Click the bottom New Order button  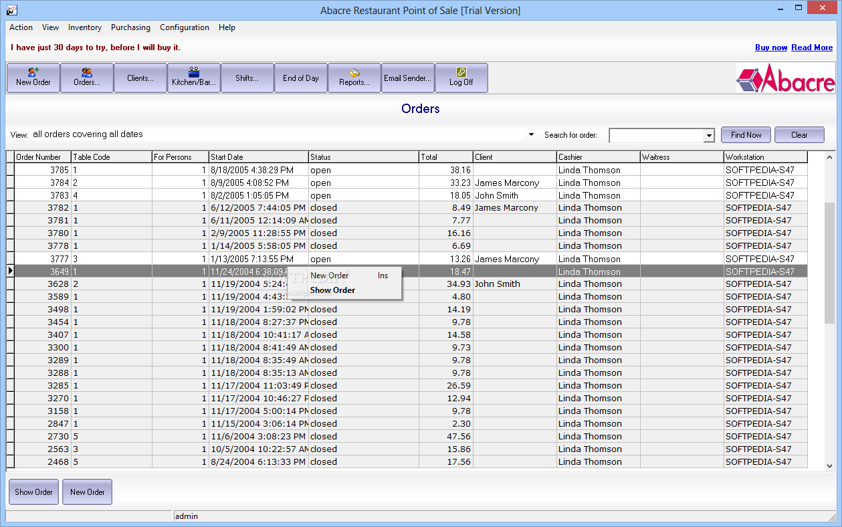point(88,492)
